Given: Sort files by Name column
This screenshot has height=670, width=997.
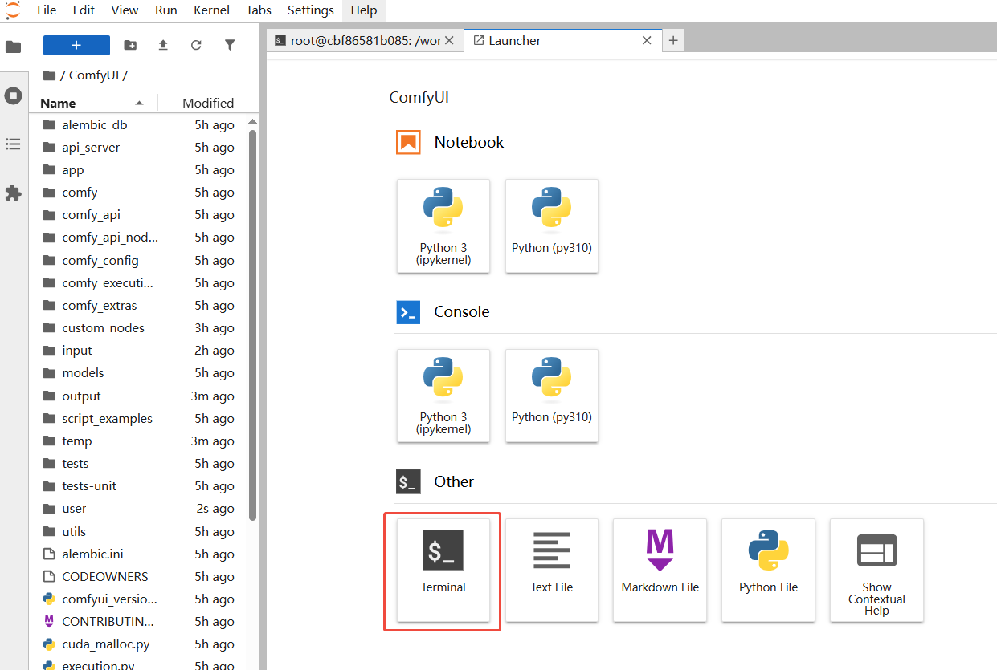Looking at the screenshot, I should click(x=92, y=103).
